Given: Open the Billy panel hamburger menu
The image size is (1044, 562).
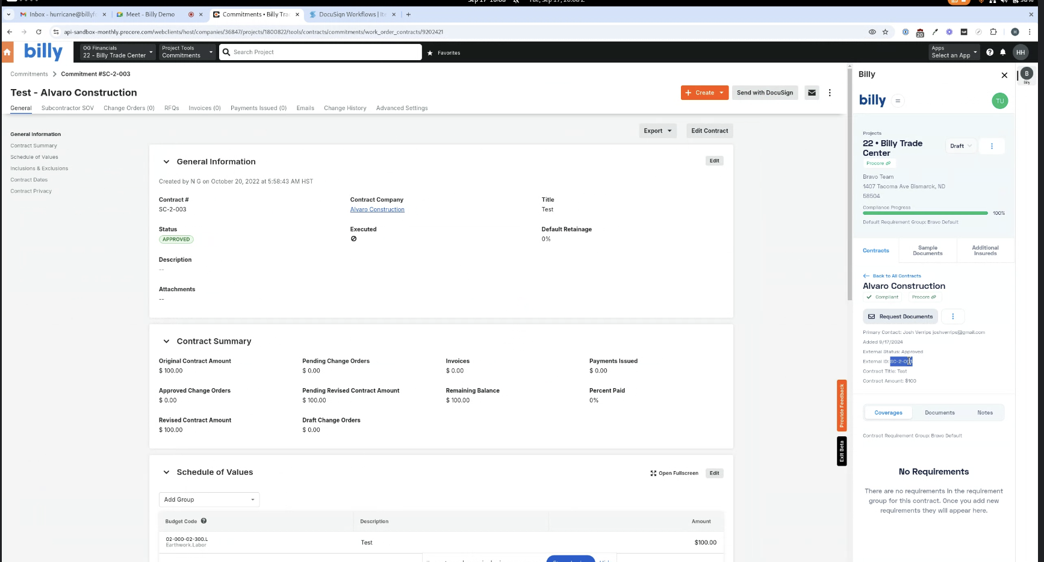Looking at the screenshot, I should pyautogui.click(x=898, y=100).
